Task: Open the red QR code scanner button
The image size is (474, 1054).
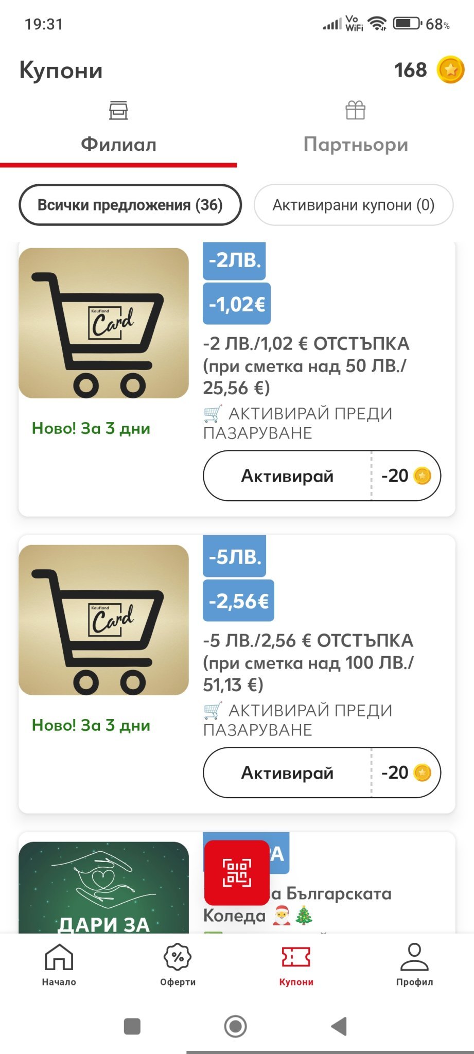Action: 237,872
